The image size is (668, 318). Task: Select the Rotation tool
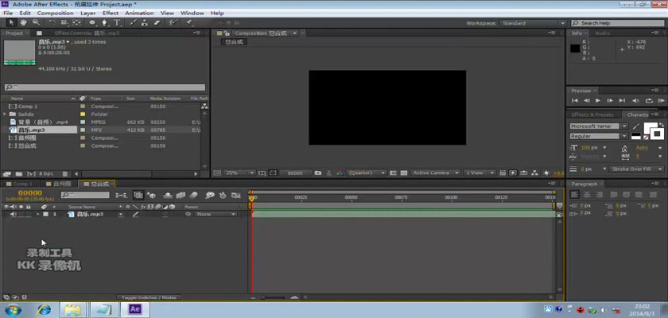[x=52, y=22]
